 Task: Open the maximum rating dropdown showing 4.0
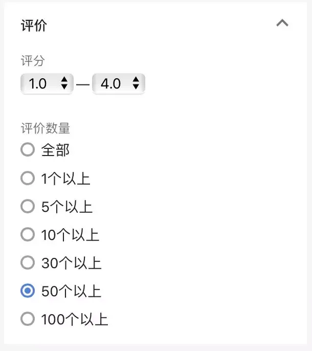119,83
